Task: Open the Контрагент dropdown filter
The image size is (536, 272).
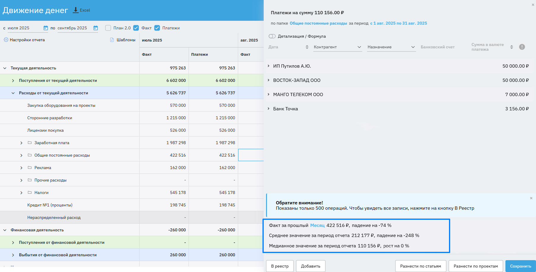Action: tap(338, 47)
